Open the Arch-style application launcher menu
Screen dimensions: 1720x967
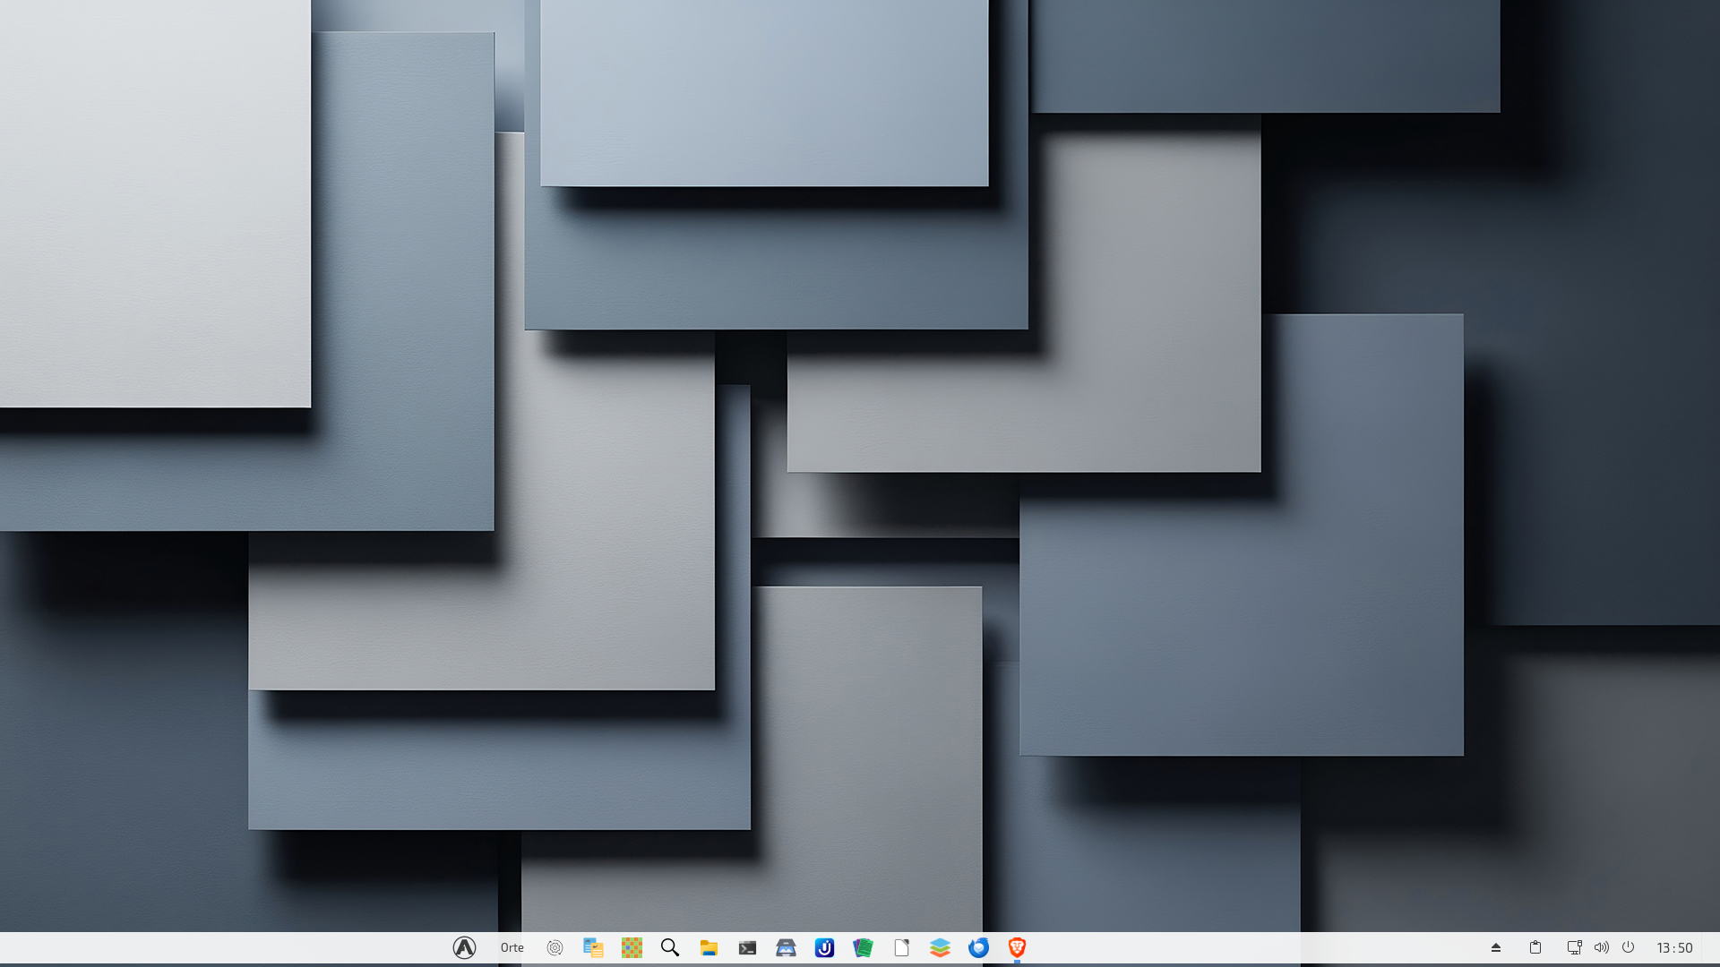464,947
